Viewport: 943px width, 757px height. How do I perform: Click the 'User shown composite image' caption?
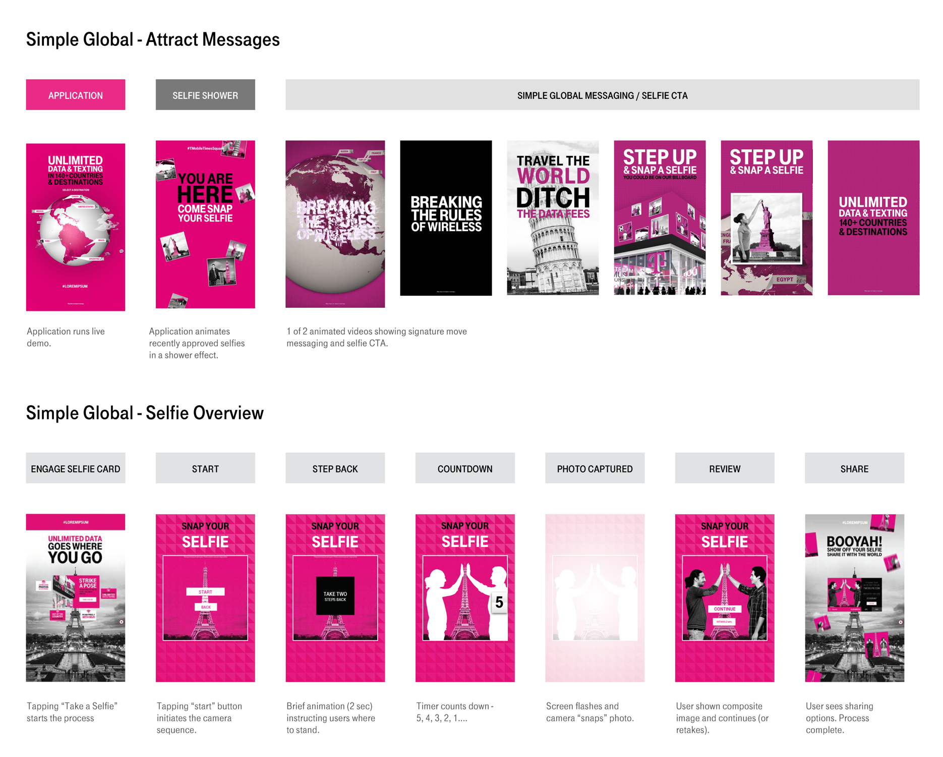tap(722, 718)
